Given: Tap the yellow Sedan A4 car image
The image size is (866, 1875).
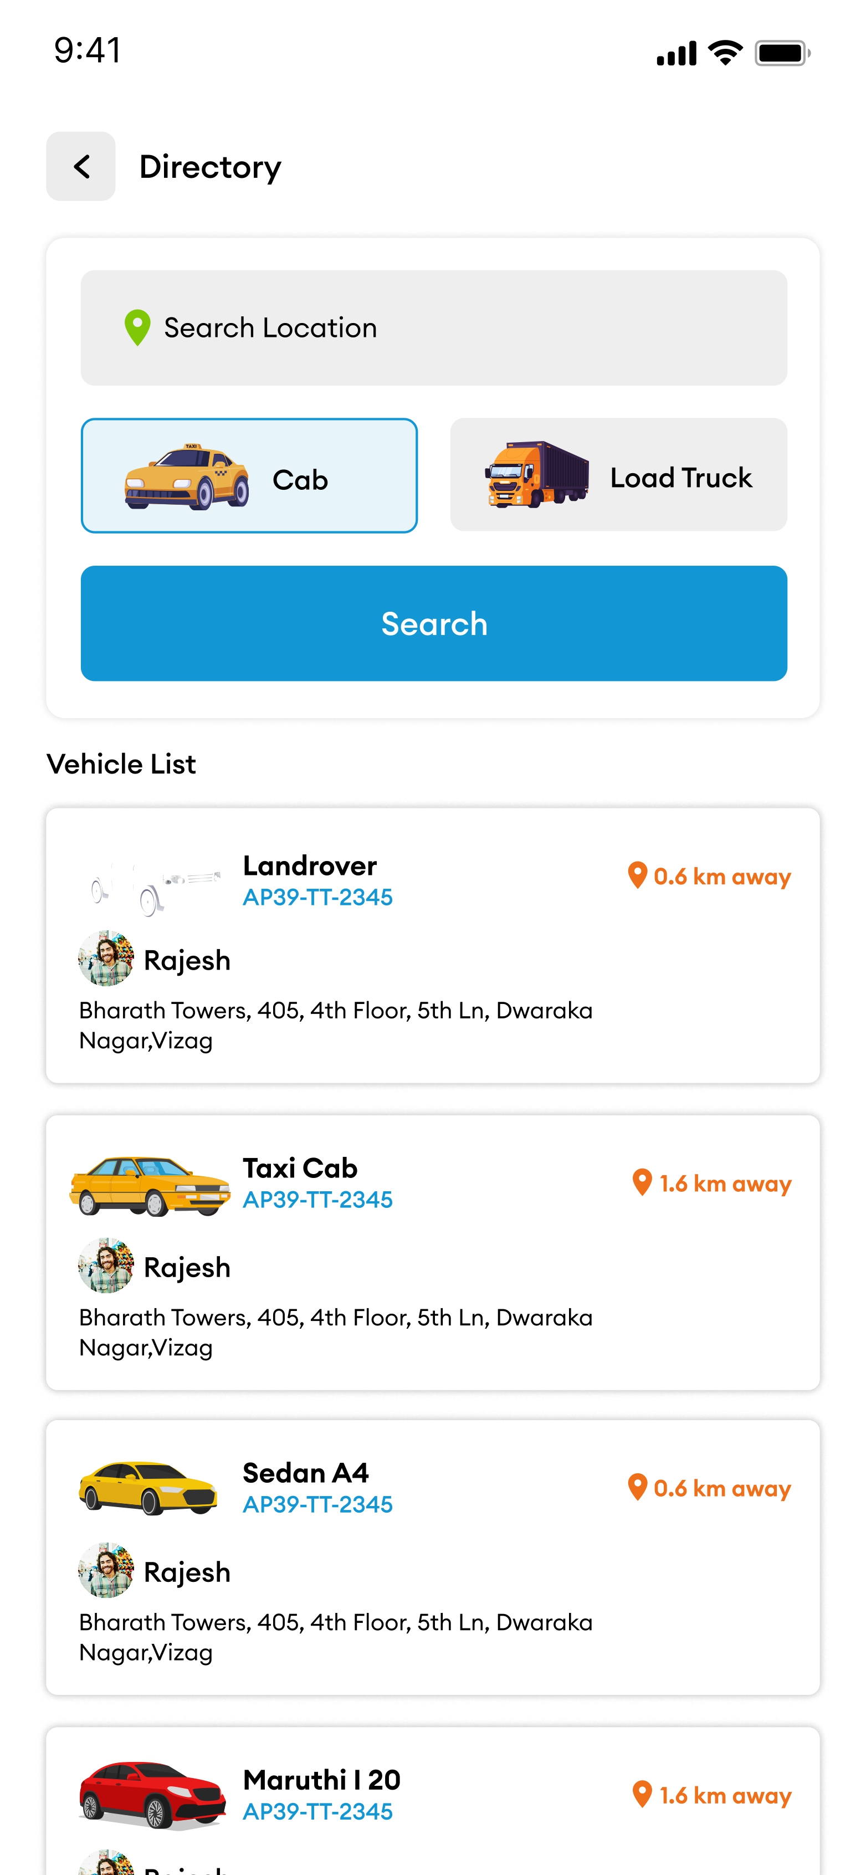Looking at the screenshot, I should (148, 1488).
